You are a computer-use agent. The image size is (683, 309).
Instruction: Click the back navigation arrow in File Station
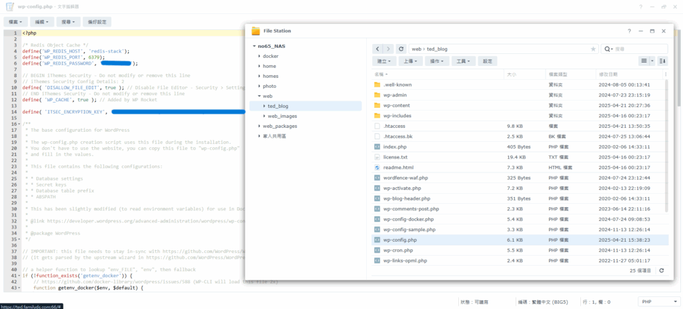(x=378, y=49)
